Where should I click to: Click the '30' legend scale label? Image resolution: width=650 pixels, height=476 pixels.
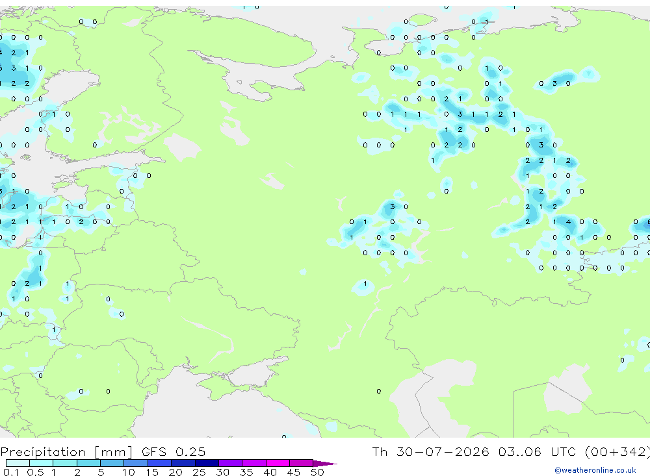[x=222, y=472]
